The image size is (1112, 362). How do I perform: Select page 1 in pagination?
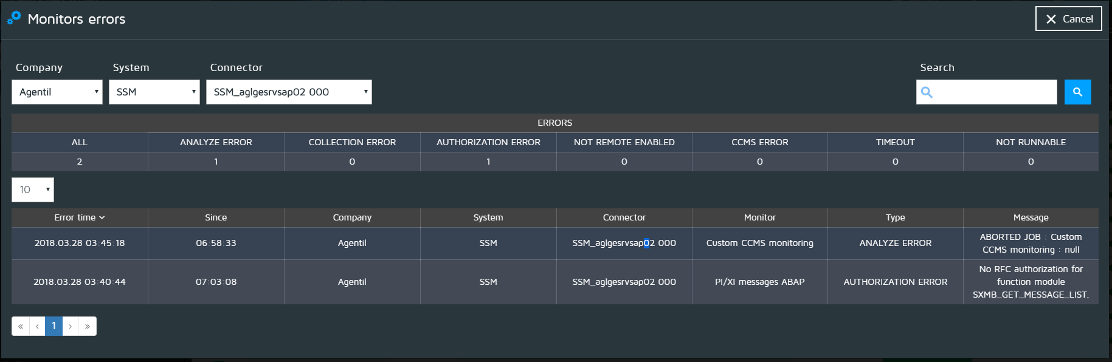[x=54, y=326]
